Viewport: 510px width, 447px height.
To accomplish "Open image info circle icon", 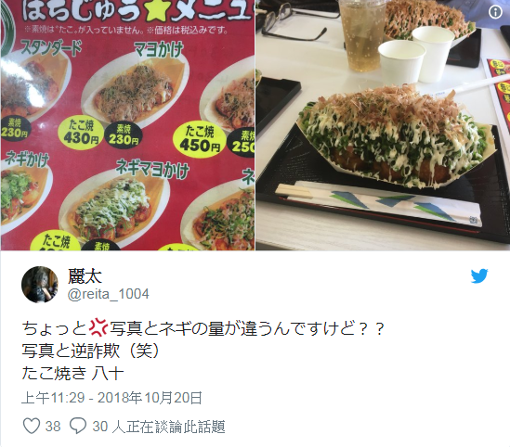I will (x=495, y=12).
